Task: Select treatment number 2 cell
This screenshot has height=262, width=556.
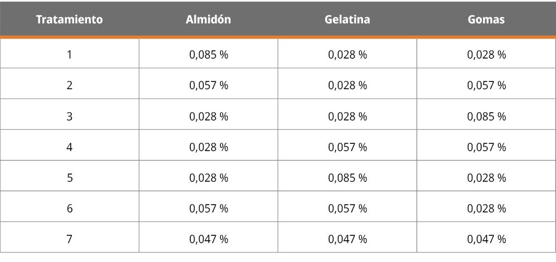Action: click(x=69, y=85)
